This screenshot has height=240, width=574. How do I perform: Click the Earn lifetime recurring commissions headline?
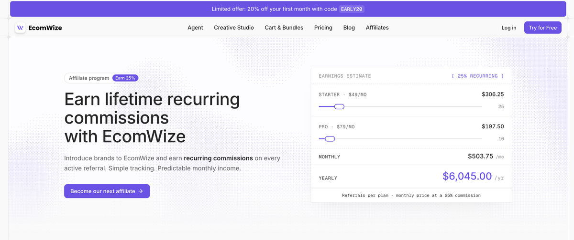[152, 117]
